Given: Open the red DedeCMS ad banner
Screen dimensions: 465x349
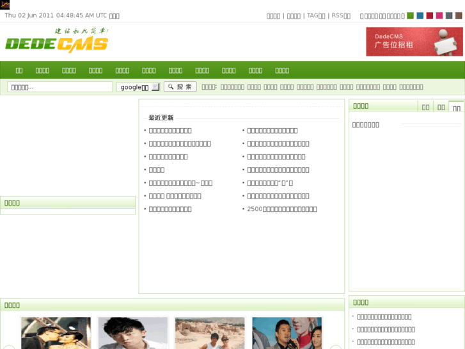Looking at the screenshot, I should 414,42.
